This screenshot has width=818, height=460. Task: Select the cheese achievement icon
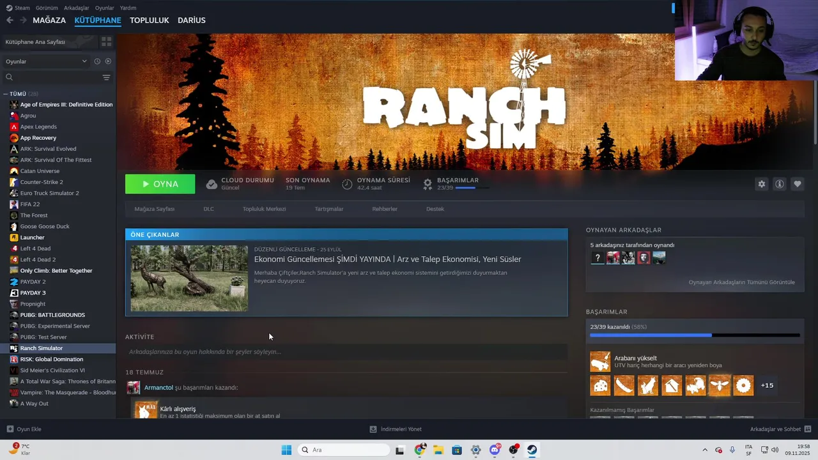click(600, 385)
